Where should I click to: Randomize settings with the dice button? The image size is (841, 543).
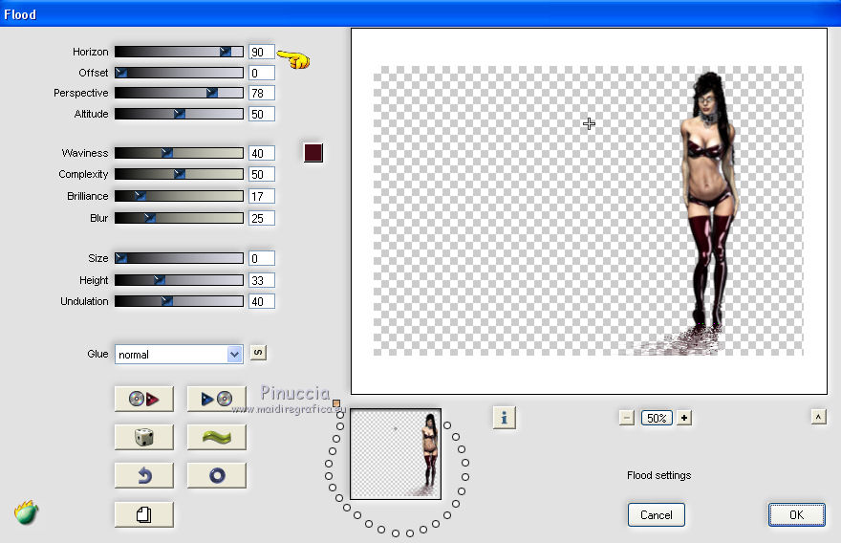[x=143, y=437]
